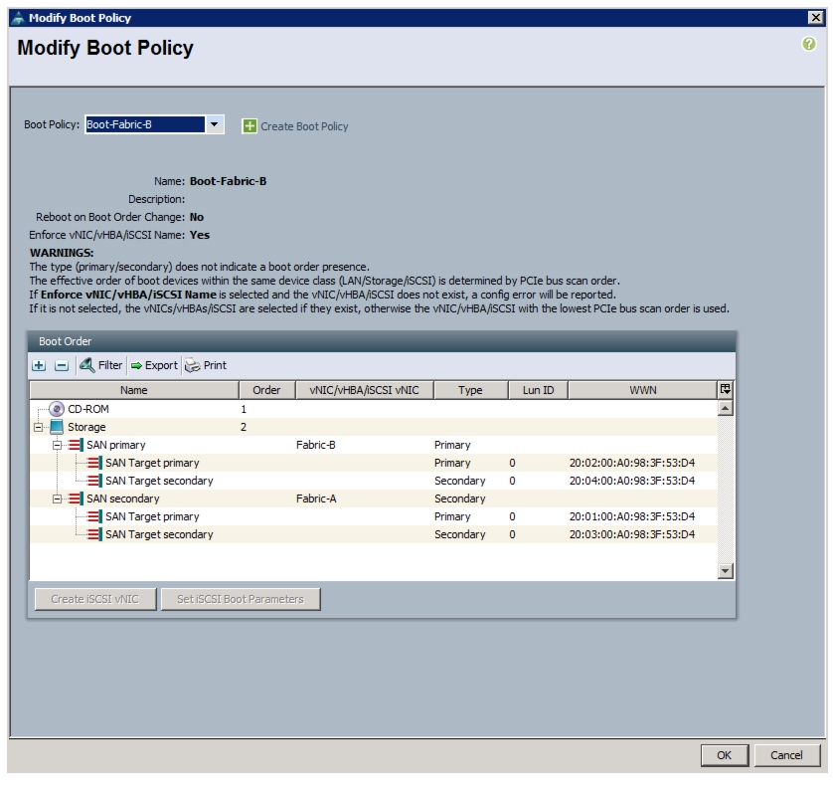Click the WWN column header
The height and width of the screenshot is (798, 833).
click(x=643, y=390)
